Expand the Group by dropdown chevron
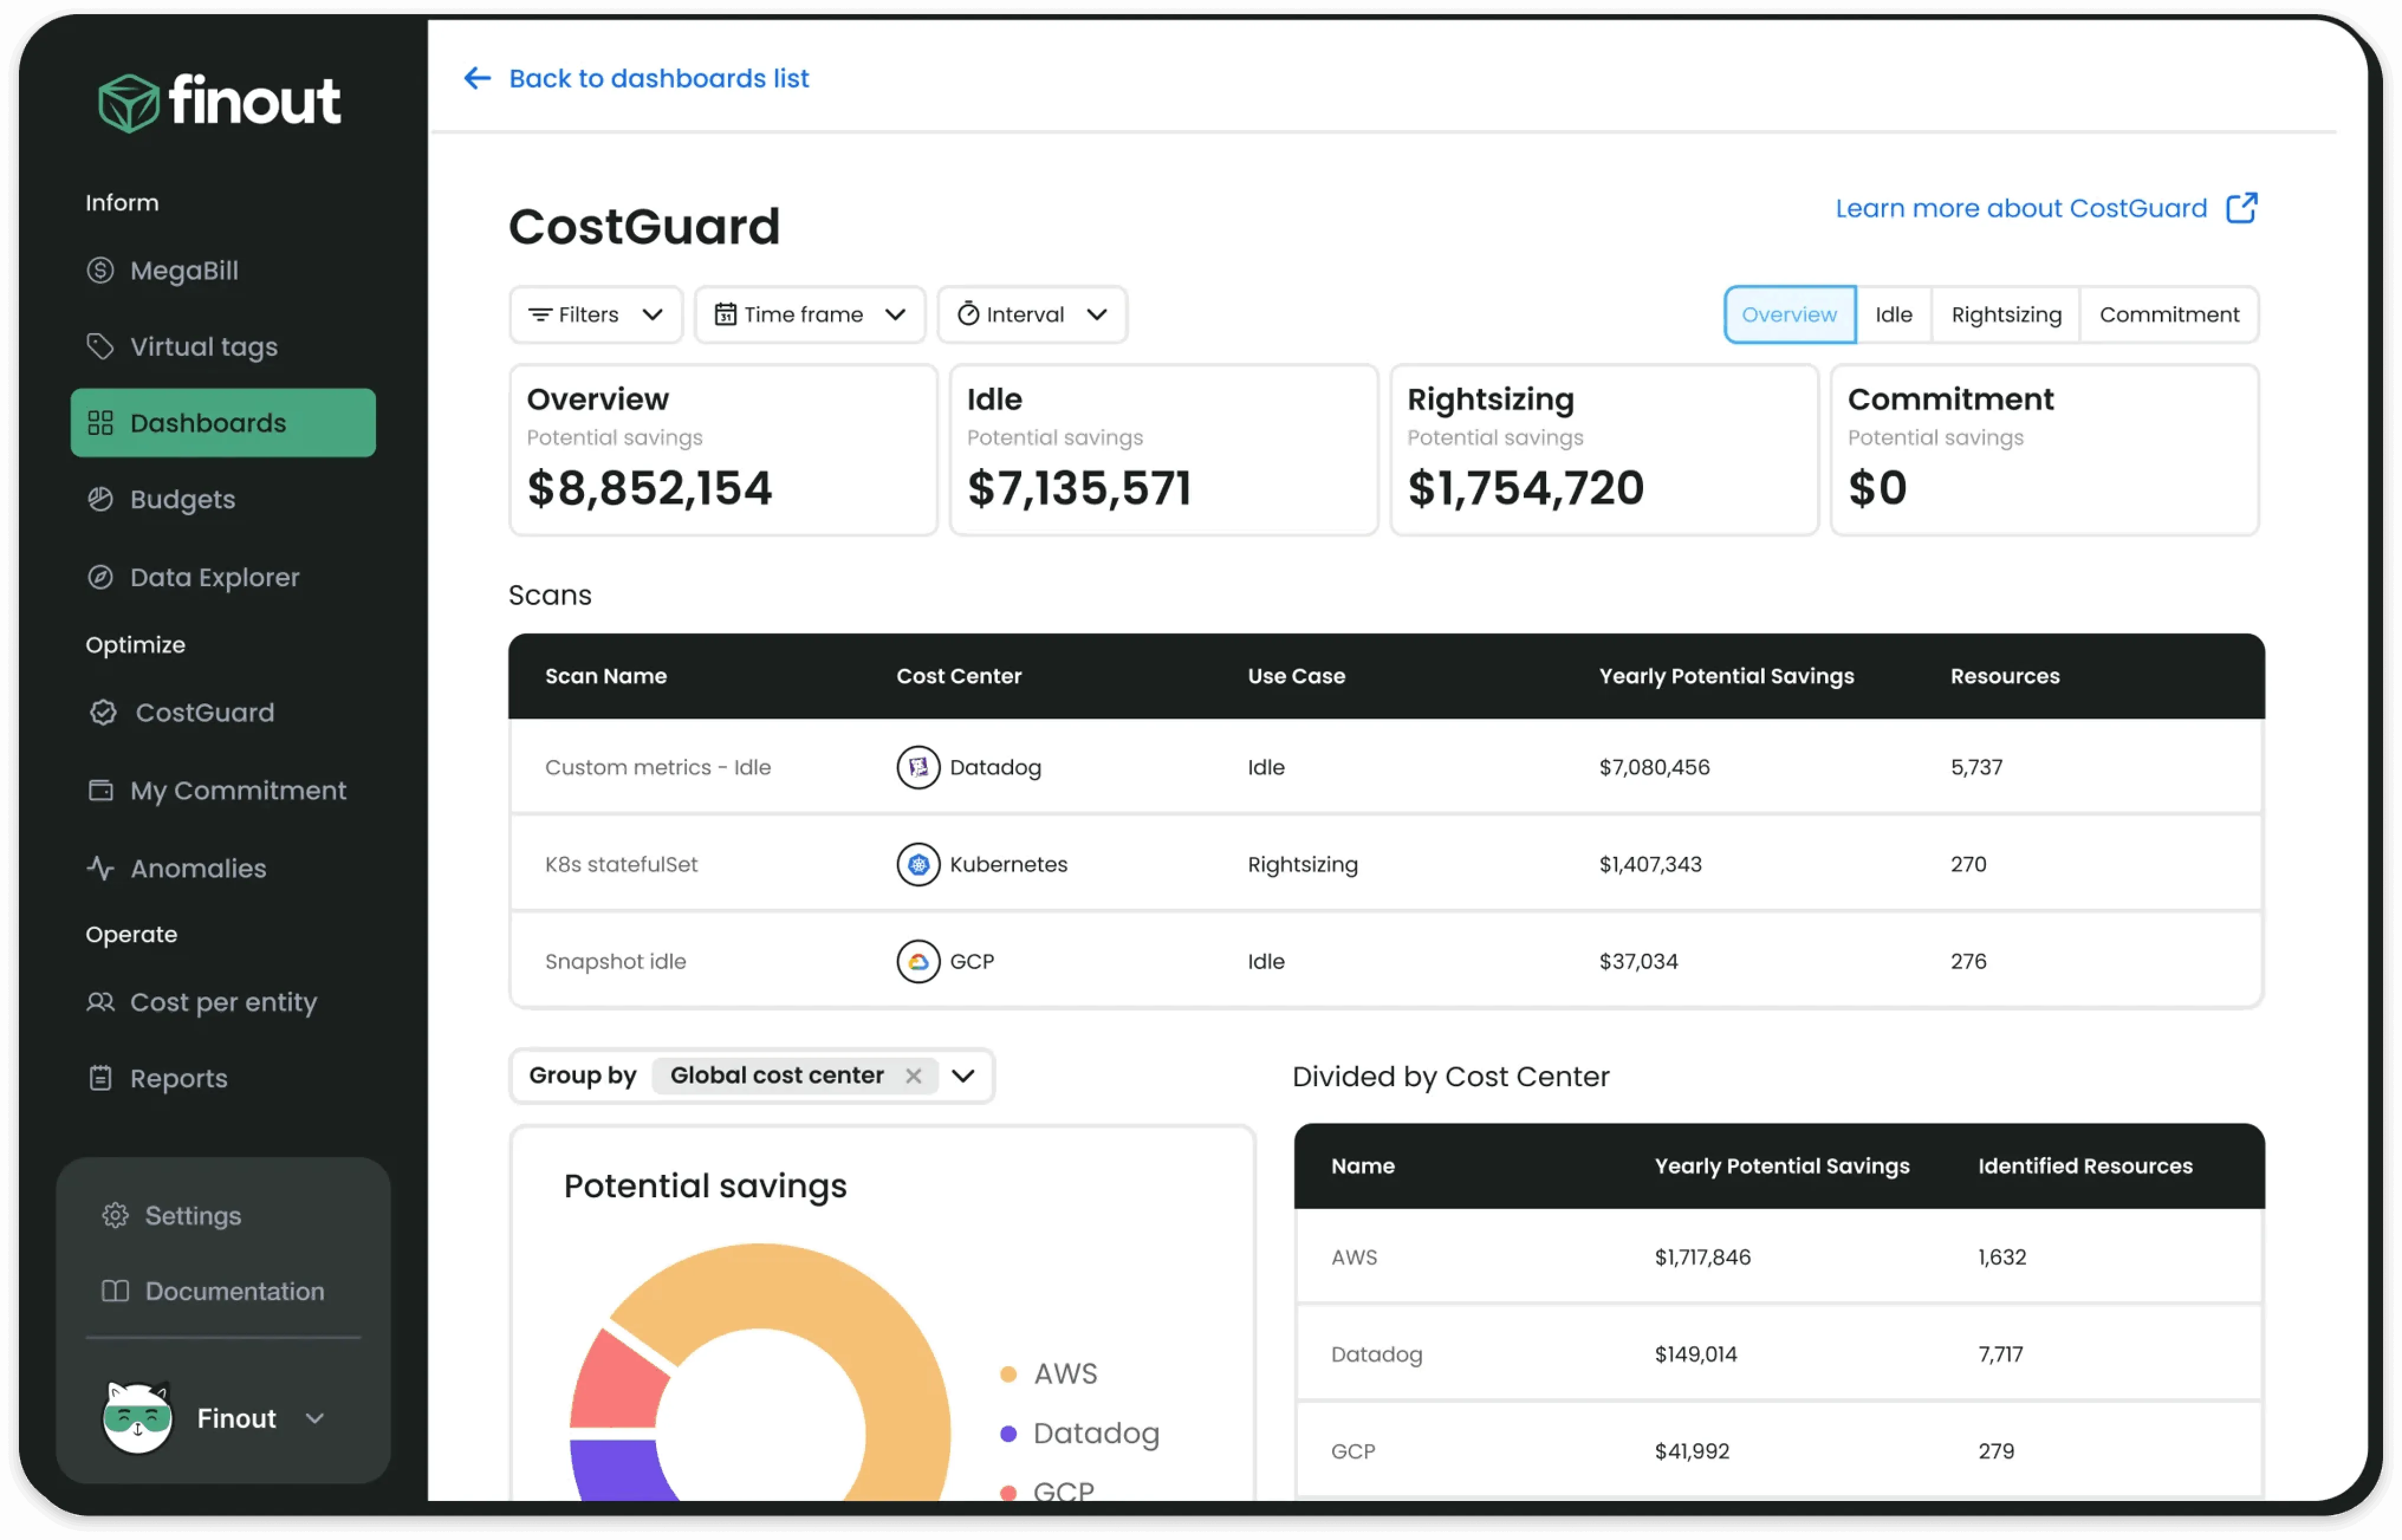The width and height of the screenshot is (2402, 1540). pyautogui.click(x=963, y=1076)
